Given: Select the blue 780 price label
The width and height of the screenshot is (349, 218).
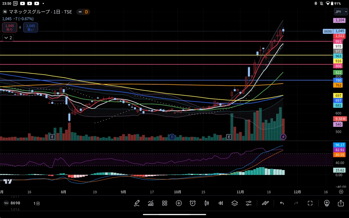Looking at the screenshot, I should pyautogui.click(x=338, y=80).
